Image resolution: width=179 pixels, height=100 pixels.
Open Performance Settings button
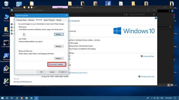click(59, 34)
